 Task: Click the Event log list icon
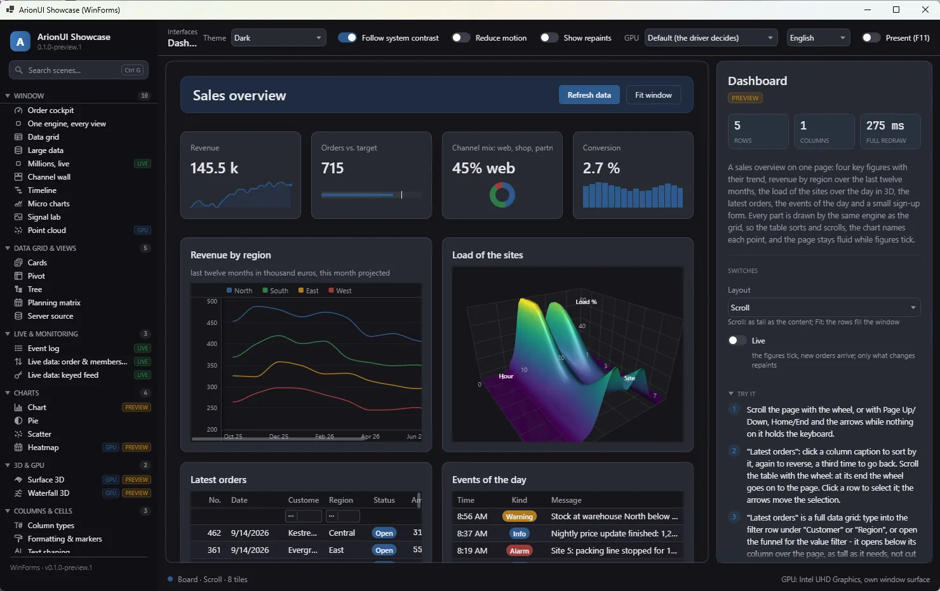coord(18,349)
